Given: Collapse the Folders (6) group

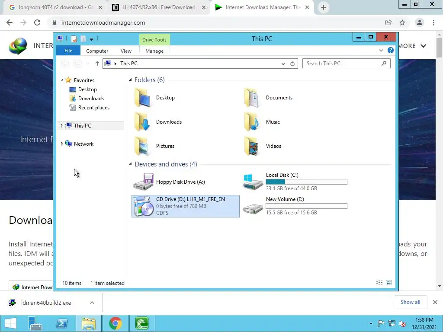Looking at the screenshot, I should [x=130, y=80].
